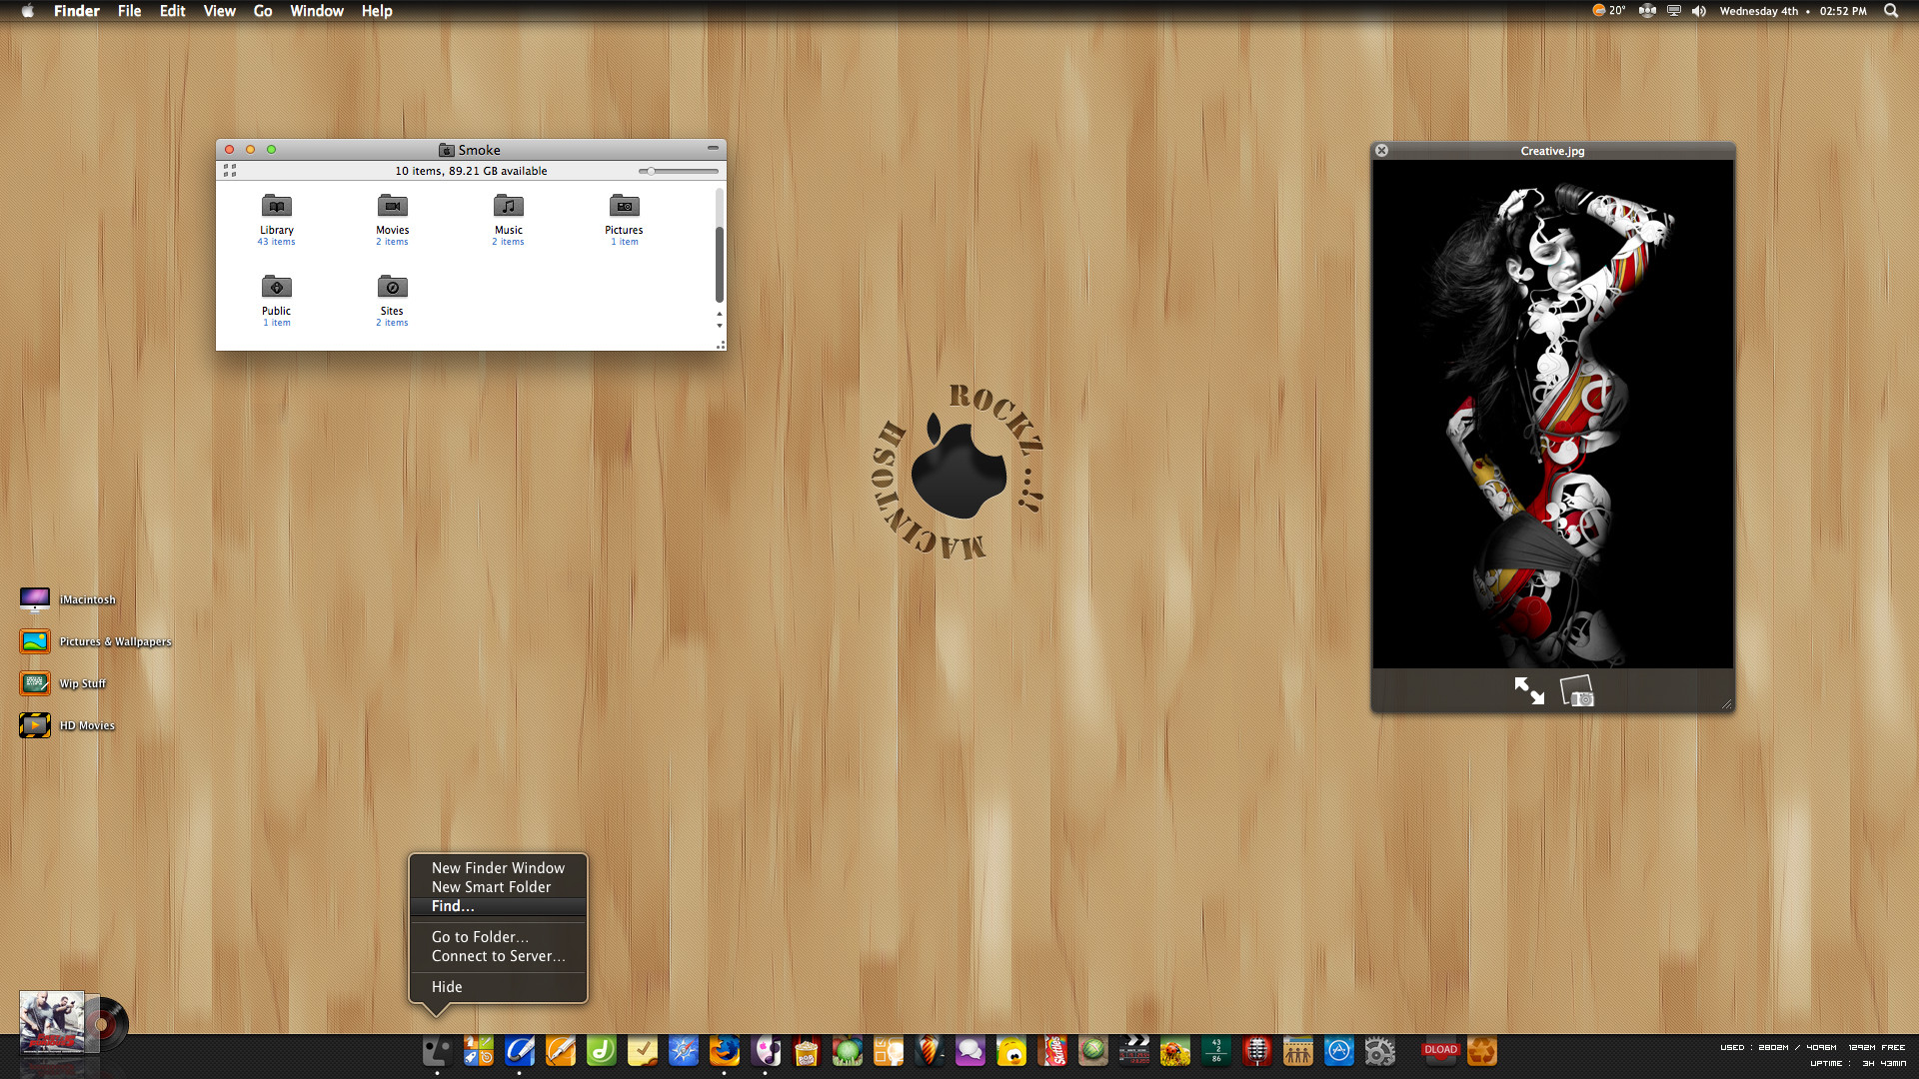Choose Connect to Server… in dock menu
Viewport: 1919px width, 1079px height.
click(498, 956)
